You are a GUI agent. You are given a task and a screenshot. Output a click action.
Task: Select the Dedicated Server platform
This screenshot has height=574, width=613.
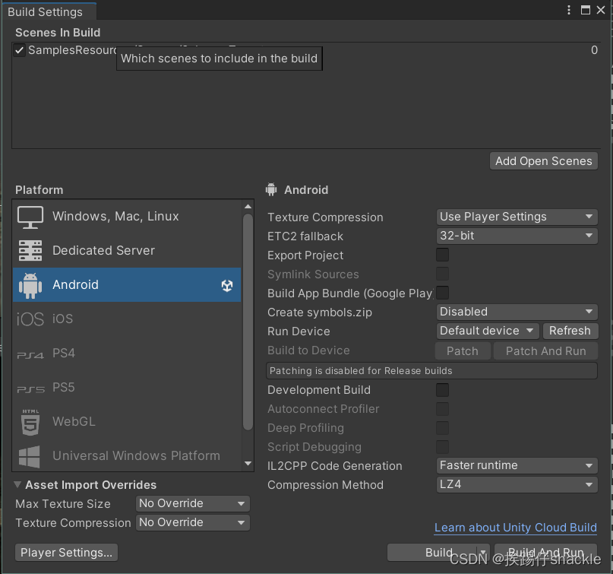127,251
